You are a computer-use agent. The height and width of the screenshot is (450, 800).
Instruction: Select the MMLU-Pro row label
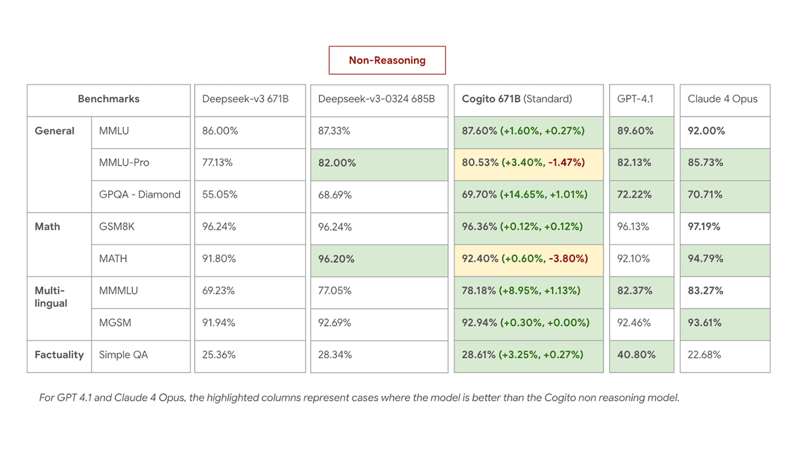point(121,163)
